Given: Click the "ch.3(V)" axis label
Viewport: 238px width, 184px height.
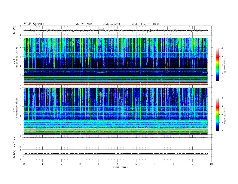Looking at the screenshot, I should (x=14, y=142).
